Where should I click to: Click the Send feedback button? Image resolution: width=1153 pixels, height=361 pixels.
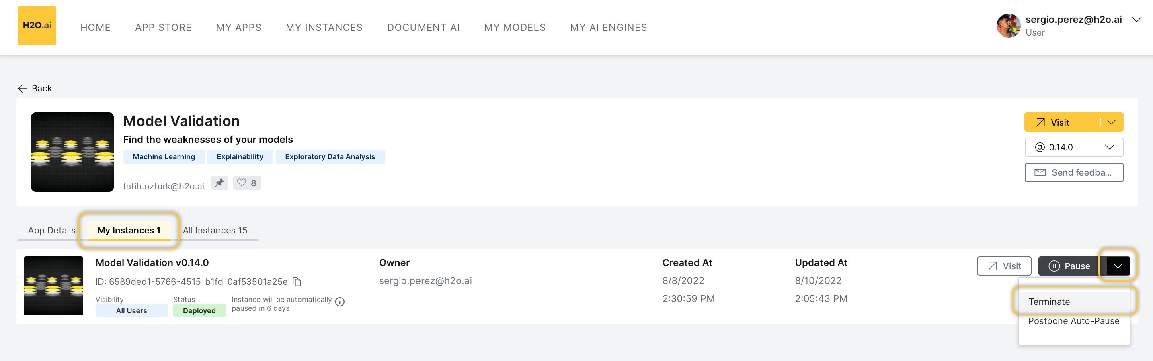(x=1073, y=172)
